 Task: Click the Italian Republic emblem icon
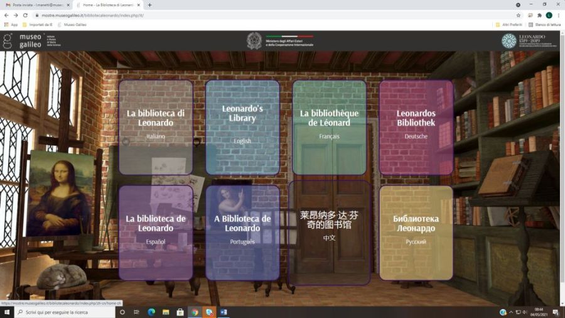tap(254, 41)
